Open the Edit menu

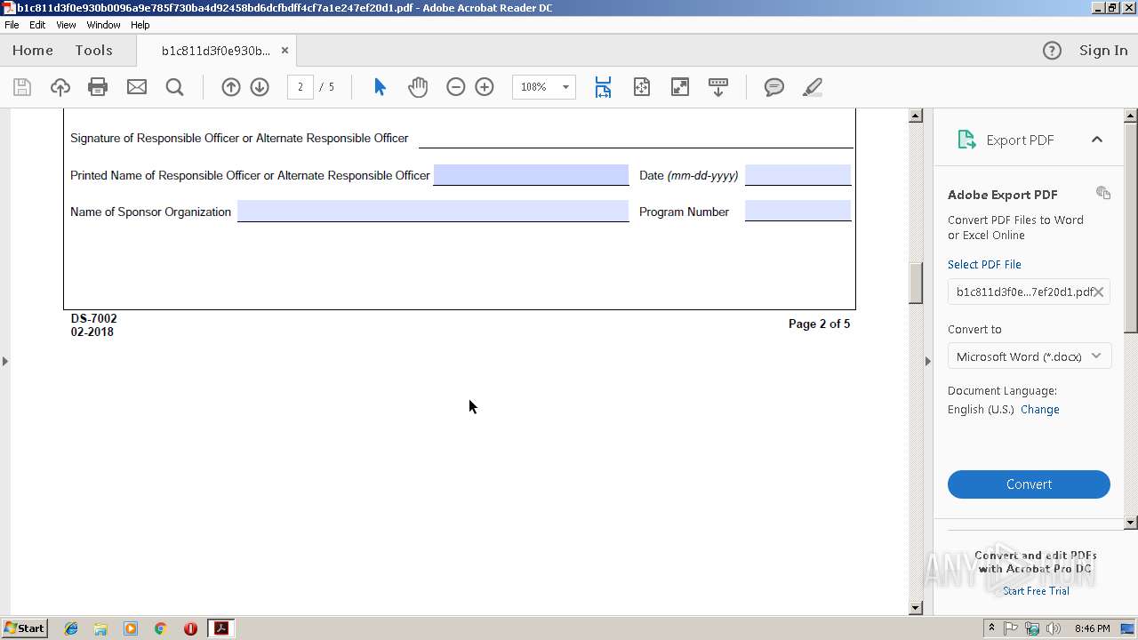pos(37,25)
